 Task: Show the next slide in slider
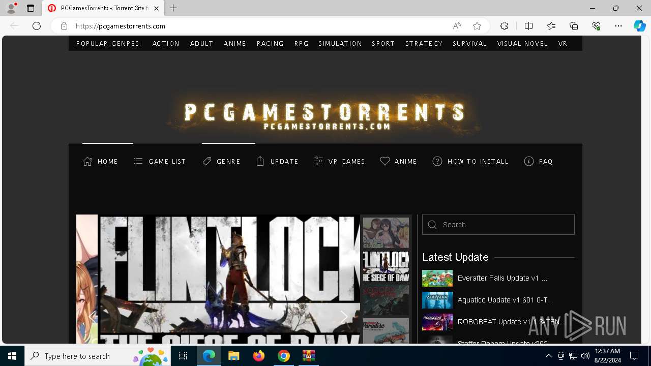(x=344, y=317)
